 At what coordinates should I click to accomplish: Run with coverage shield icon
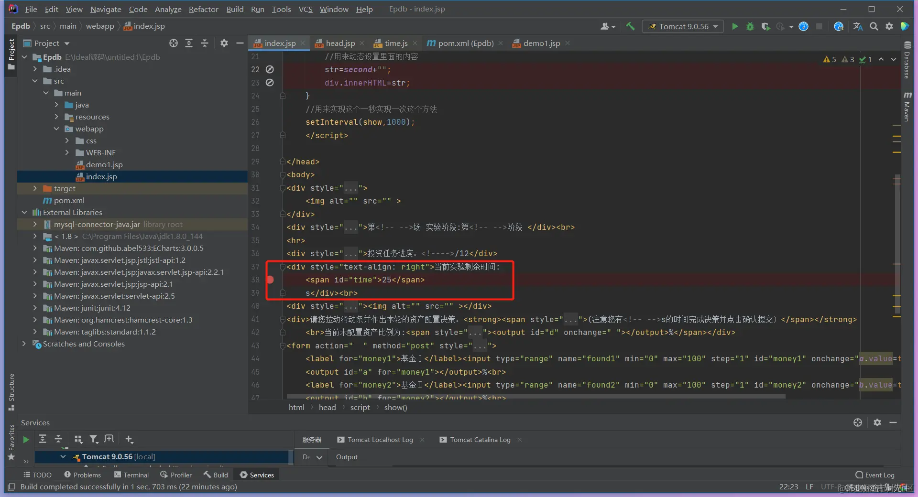coord(765,26)
